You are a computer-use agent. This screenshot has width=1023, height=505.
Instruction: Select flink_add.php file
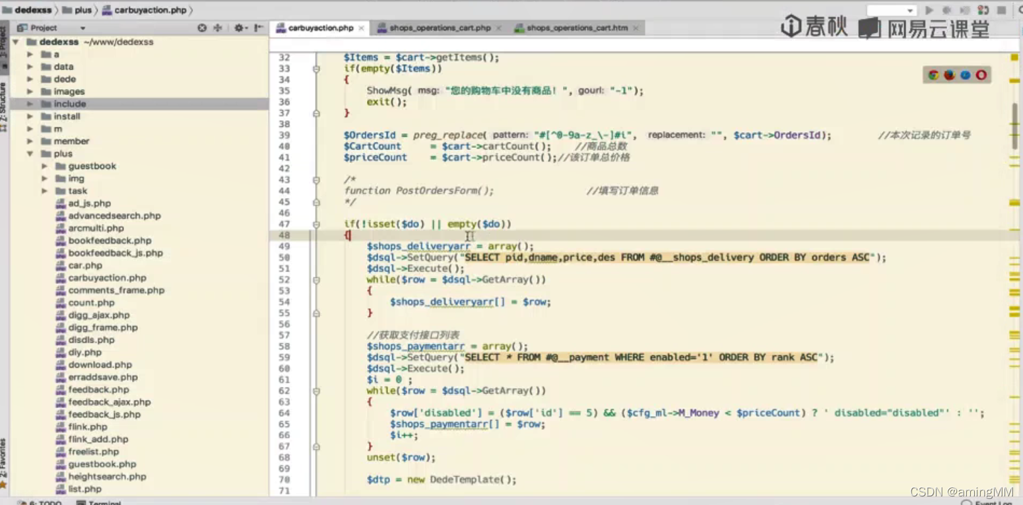pyautogui.click(x=98, y=440)
